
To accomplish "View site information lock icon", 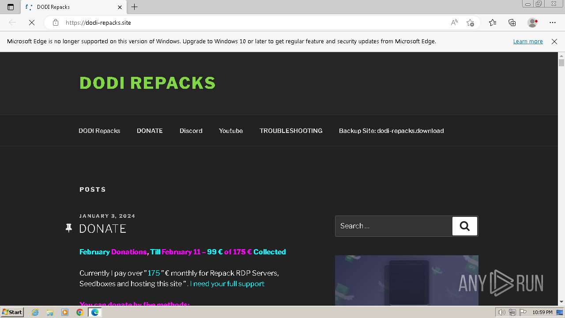I will (56, 23).
